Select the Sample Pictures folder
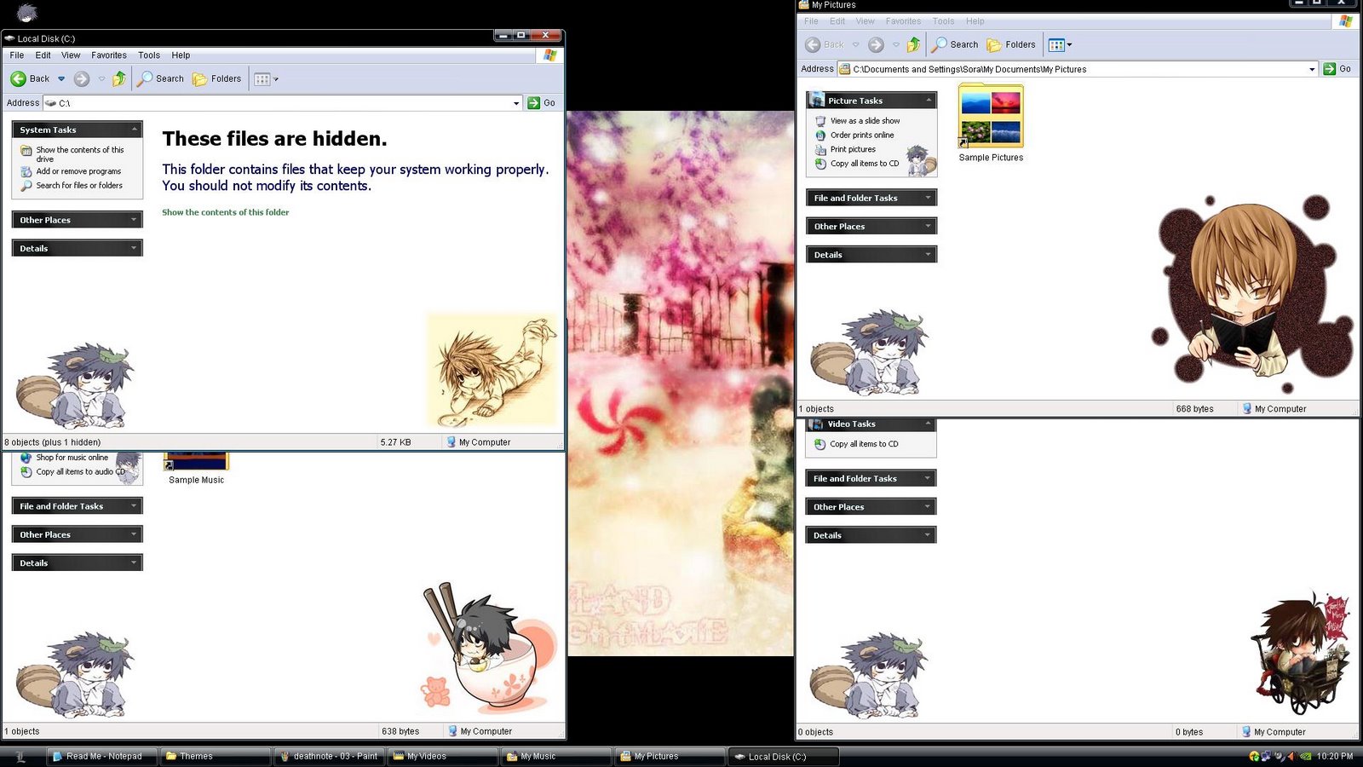This screenshot has width=1363, height=767. [991, 123]
